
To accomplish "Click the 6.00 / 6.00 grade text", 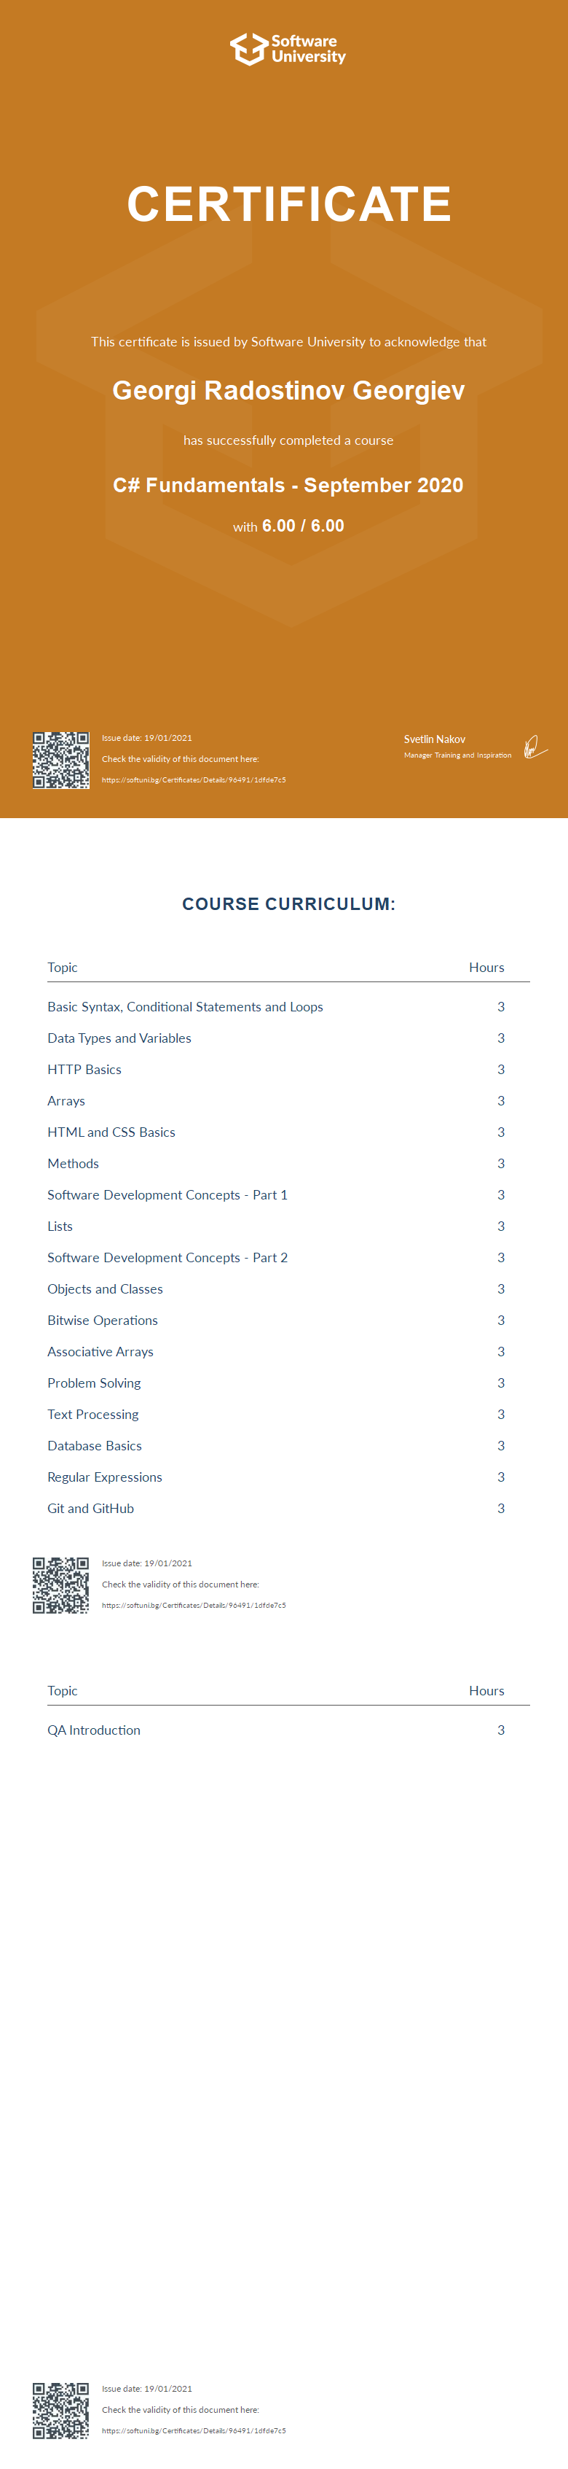I will (x=303, y=526).
